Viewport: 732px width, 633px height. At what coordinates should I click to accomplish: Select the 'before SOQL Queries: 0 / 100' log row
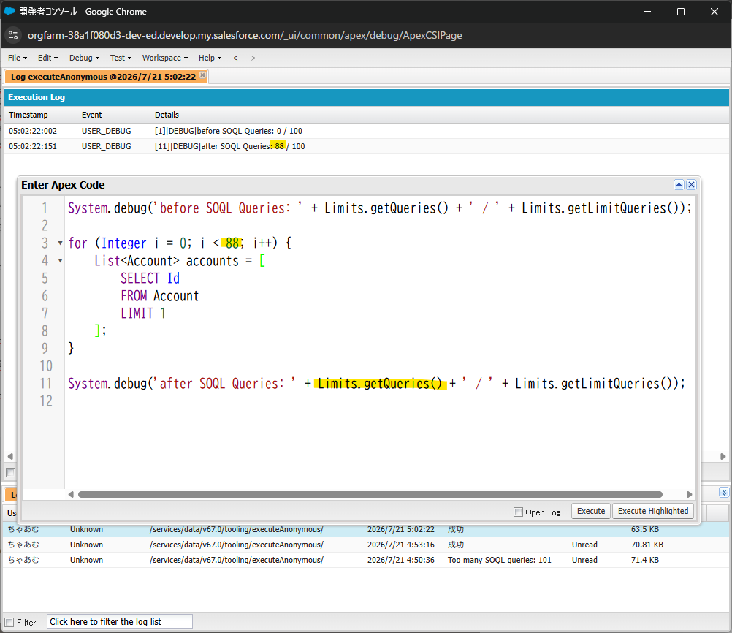pos(367,131)
